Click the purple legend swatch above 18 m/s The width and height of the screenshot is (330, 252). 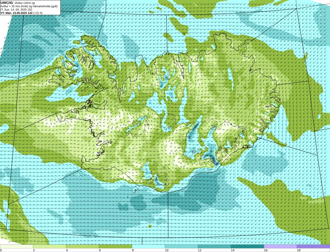click(x=313, y=246)
